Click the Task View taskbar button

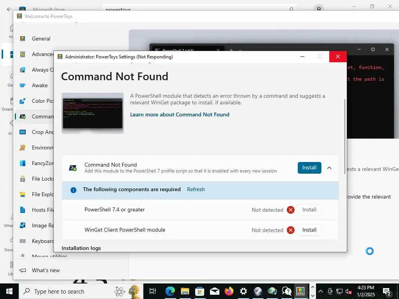[152, 291]
